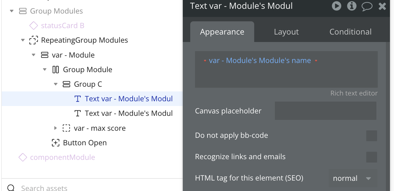
Task: Collapse the Group Modules tree node
Action: [12, 11]
